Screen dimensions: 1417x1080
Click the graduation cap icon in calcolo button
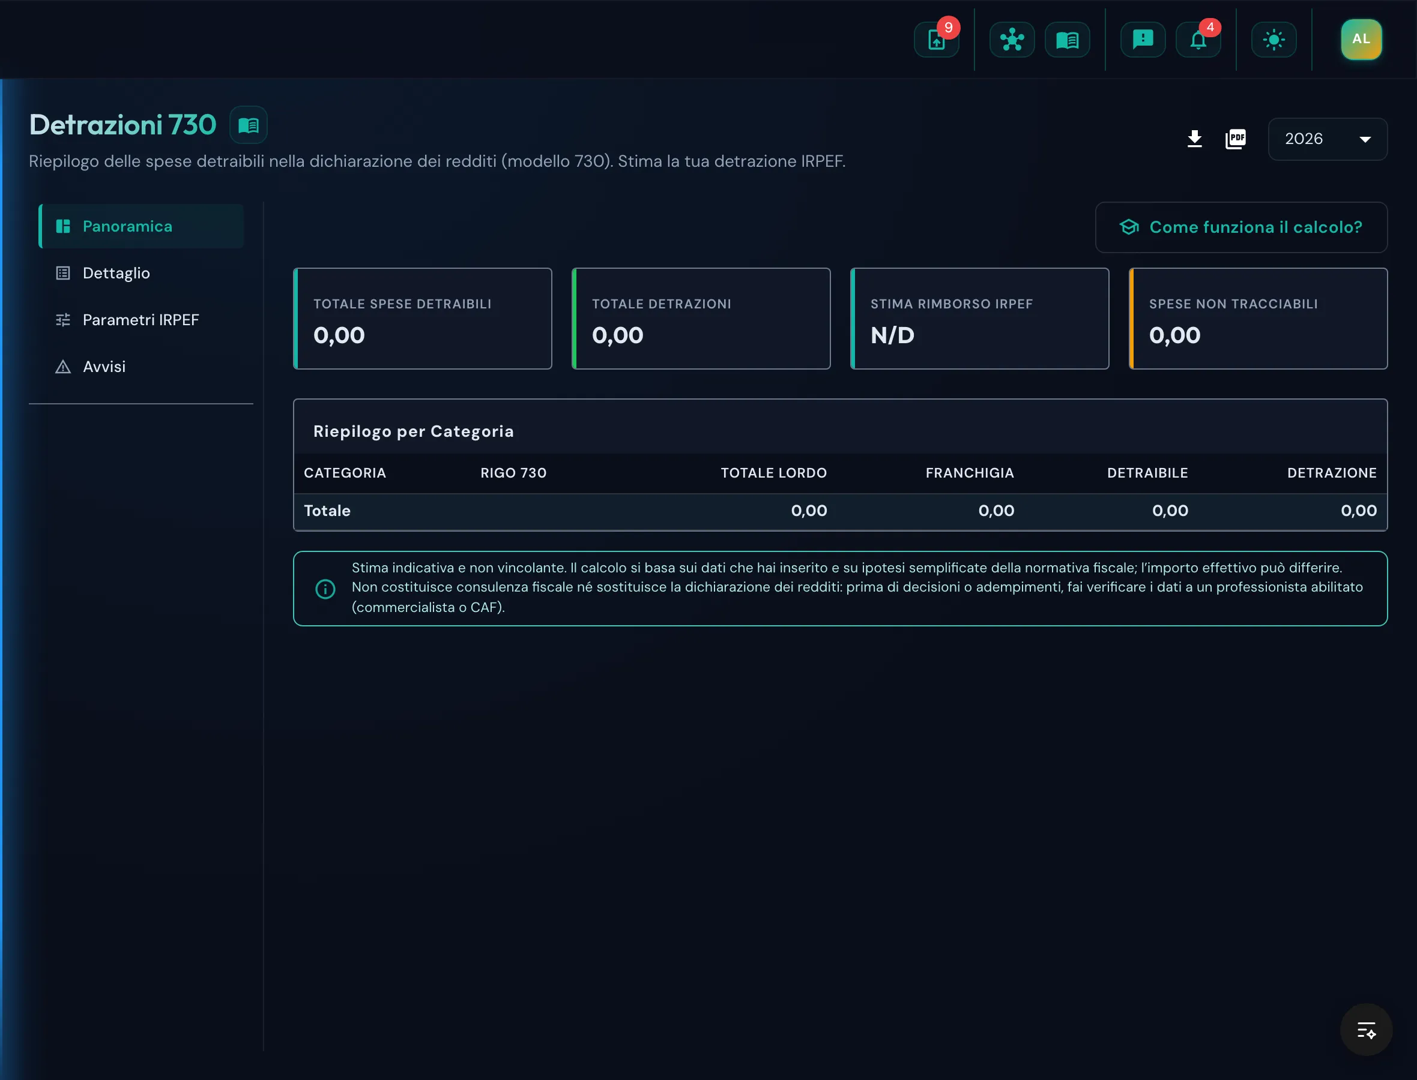pyautogui.click(x=1129, y=227)
